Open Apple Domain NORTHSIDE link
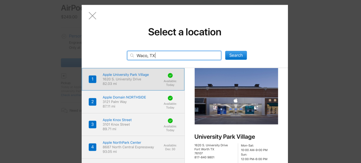The height and width of the screenshot is (163, 361). [x=124, y=97]
